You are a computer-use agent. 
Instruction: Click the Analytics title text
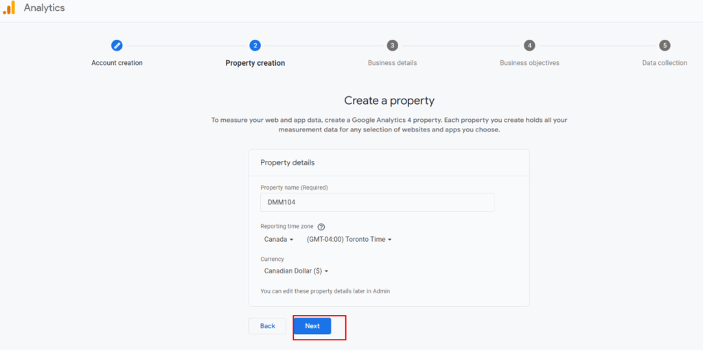point(45,8)
